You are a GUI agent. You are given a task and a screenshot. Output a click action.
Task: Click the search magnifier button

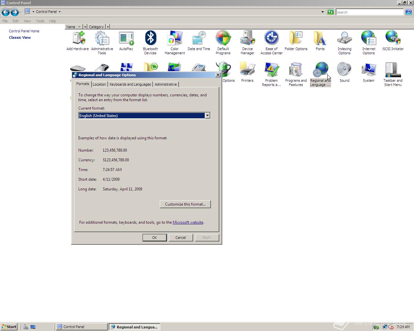tap(409, 12)
